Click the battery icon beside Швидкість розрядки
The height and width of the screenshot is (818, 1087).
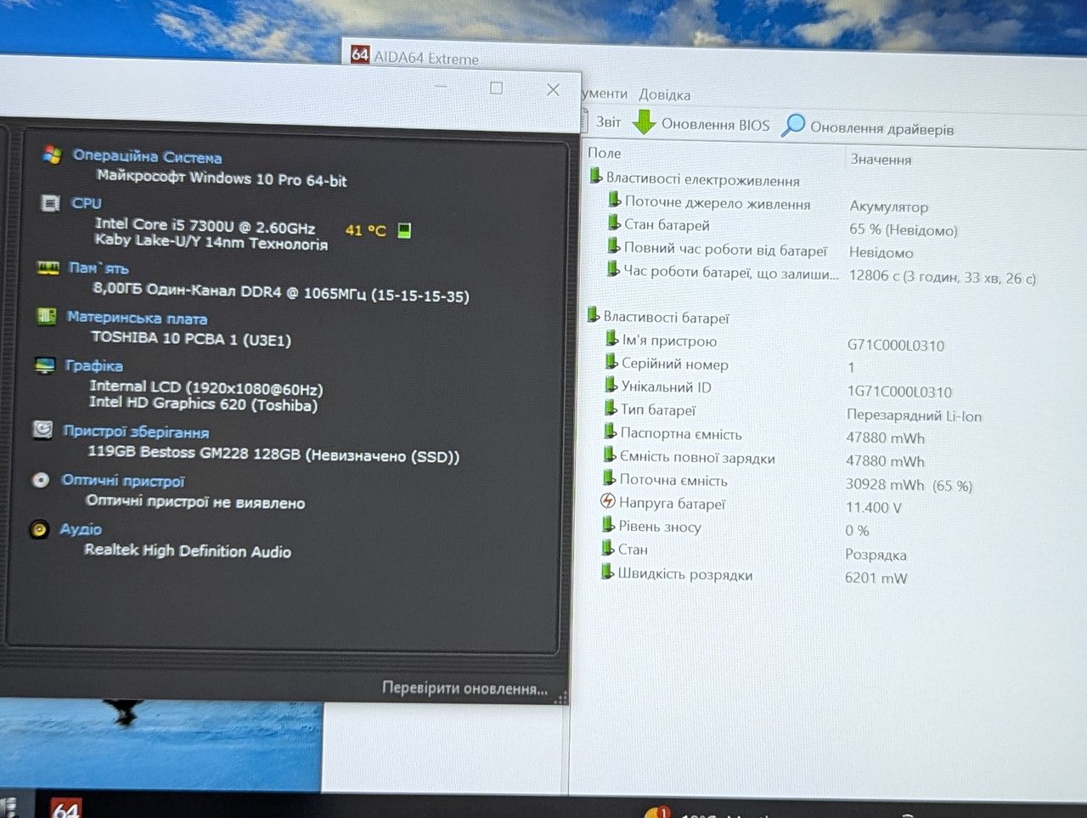607,573
